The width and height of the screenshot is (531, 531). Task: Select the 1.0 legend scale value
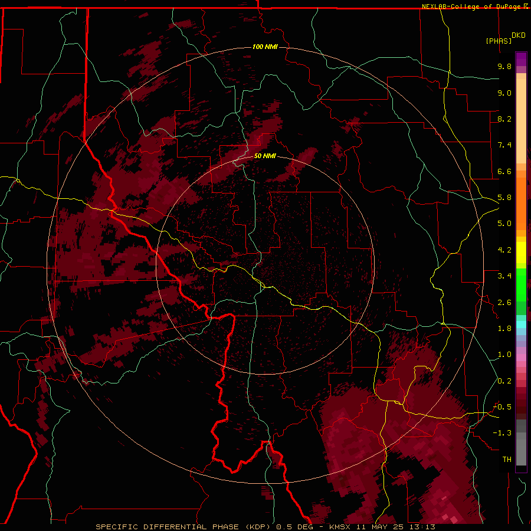pyautogui.click(x=504, y=355)
